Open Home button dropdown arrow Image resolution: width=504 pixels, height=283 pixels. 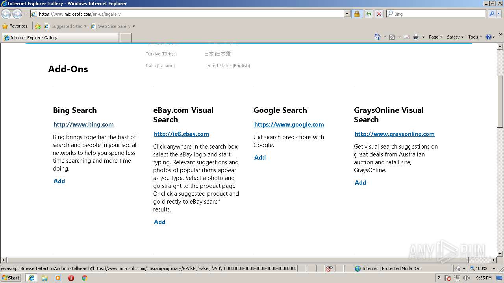tap(384, 37)
